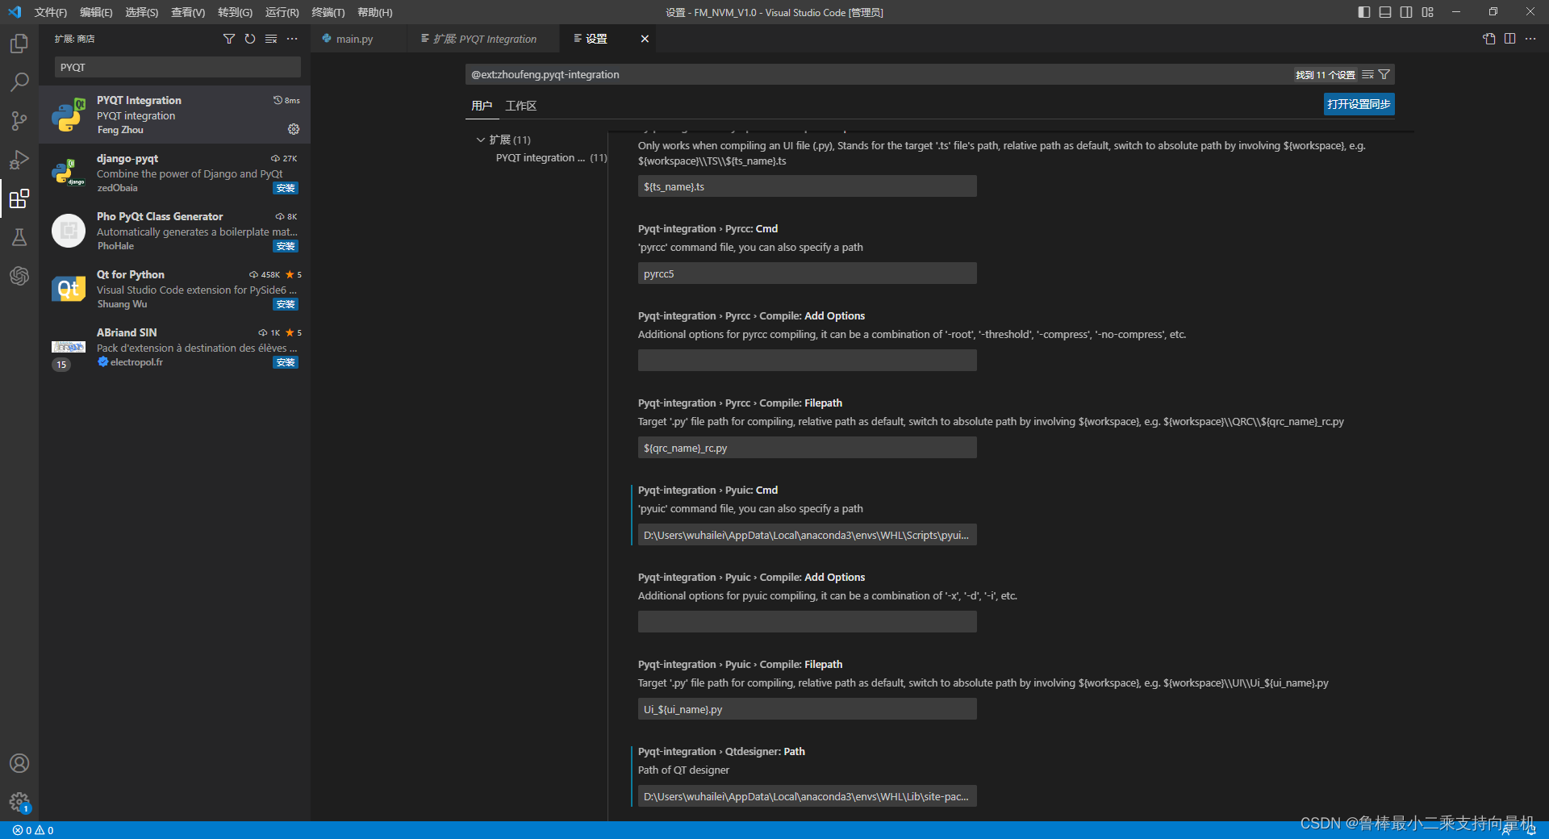Switch to 扩展: PYQT Integration tab

click(x=485, y=39)
